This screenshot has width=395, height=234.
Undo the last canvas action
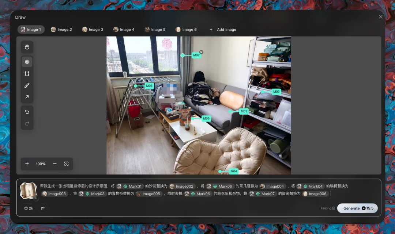[27, 112]
